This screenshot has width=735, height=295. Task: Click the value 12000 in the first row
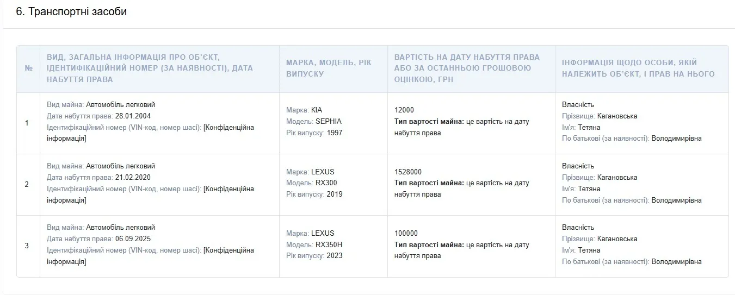[404, 110]
